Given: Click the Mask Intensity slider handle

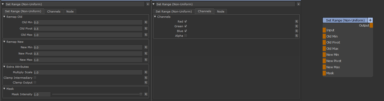Looking at the screenshot, I should (141, 94).
